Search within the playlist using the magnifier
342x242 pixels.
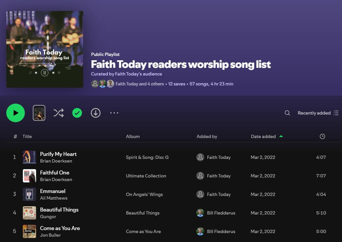[x=287, y=113]
